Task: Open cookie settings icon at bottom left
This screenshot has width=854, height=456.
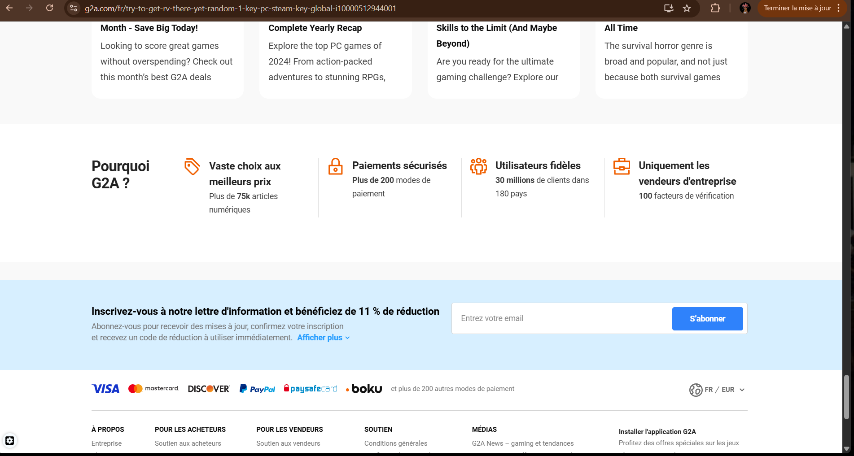Action: (x=9, y=440)
